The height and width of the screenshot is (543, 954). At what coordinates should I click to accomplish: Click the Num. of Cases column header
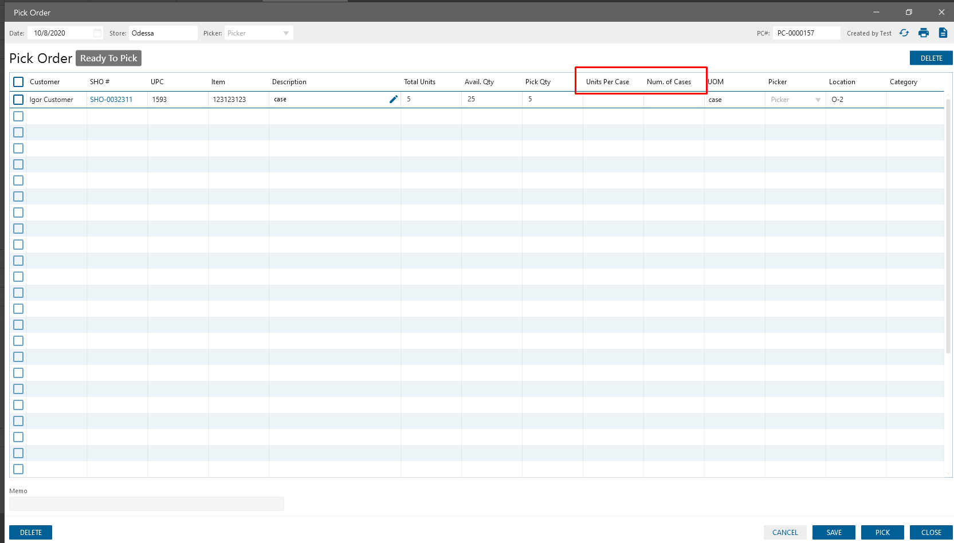point(669,82)
